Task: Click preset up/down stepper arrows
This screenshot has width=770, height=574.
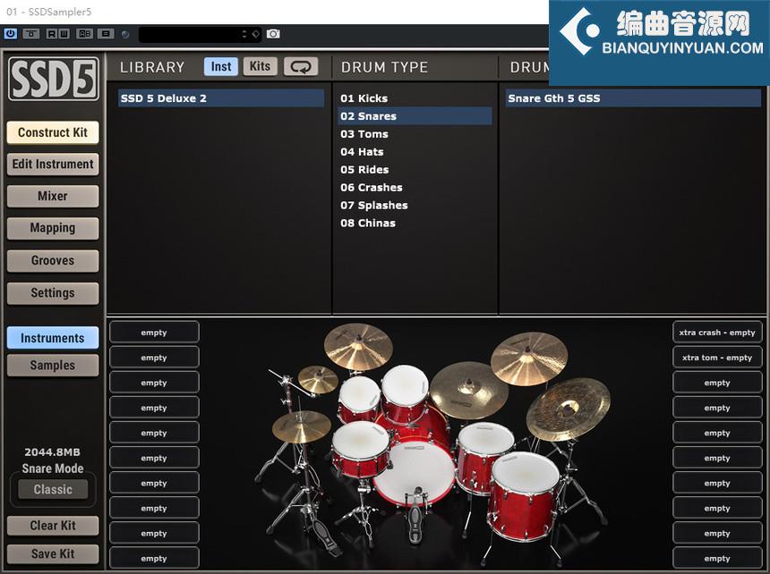Action: click(244, 34)
